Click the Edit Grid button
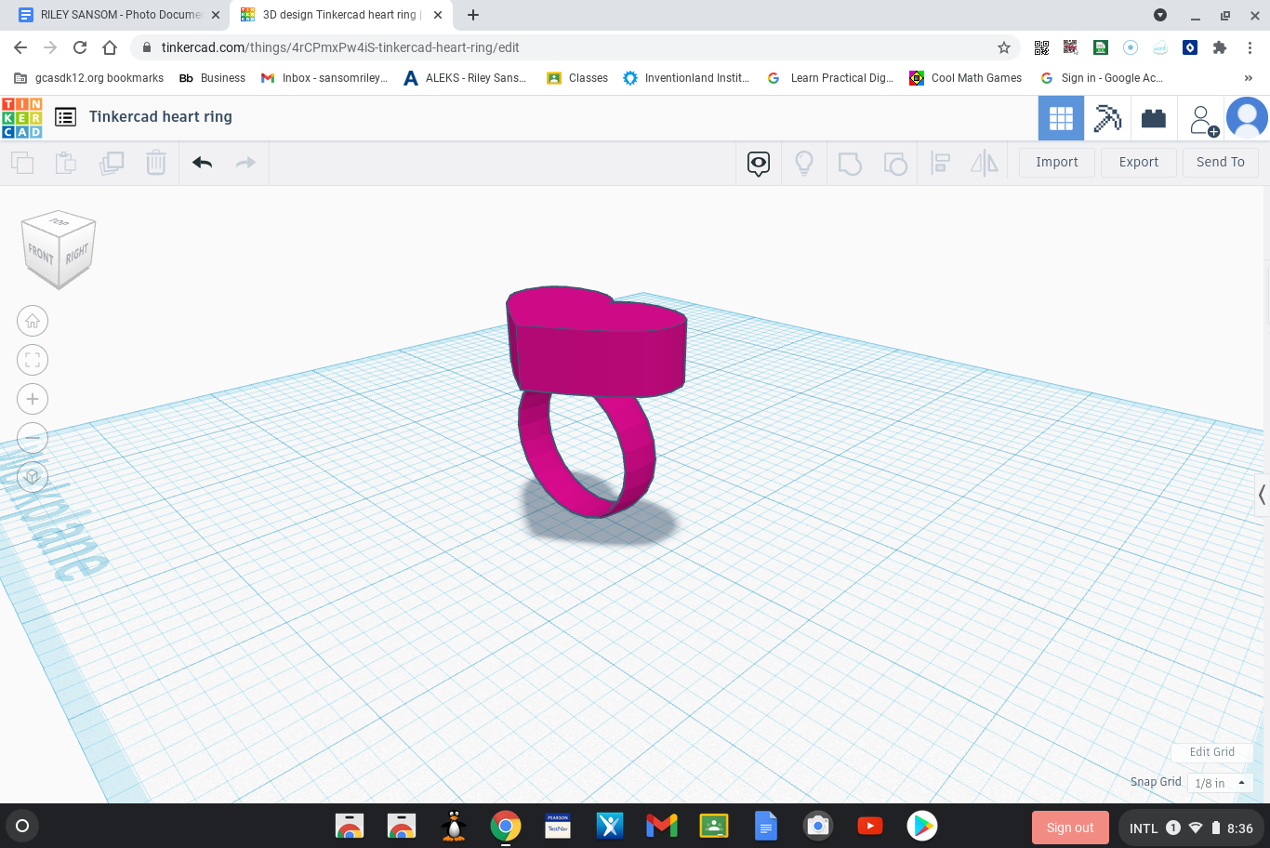The width and height of the screenshot is (1270, 848). pyautogui.click(x=1210, y=751)
